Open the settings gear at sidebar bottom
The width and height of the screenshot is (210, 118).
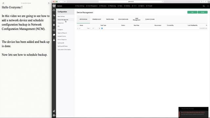[54, 115]
